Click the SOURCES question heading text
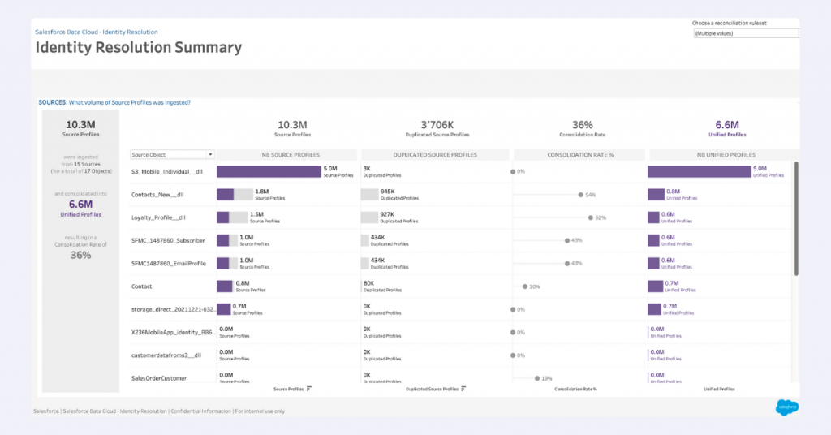 point(114,102)
